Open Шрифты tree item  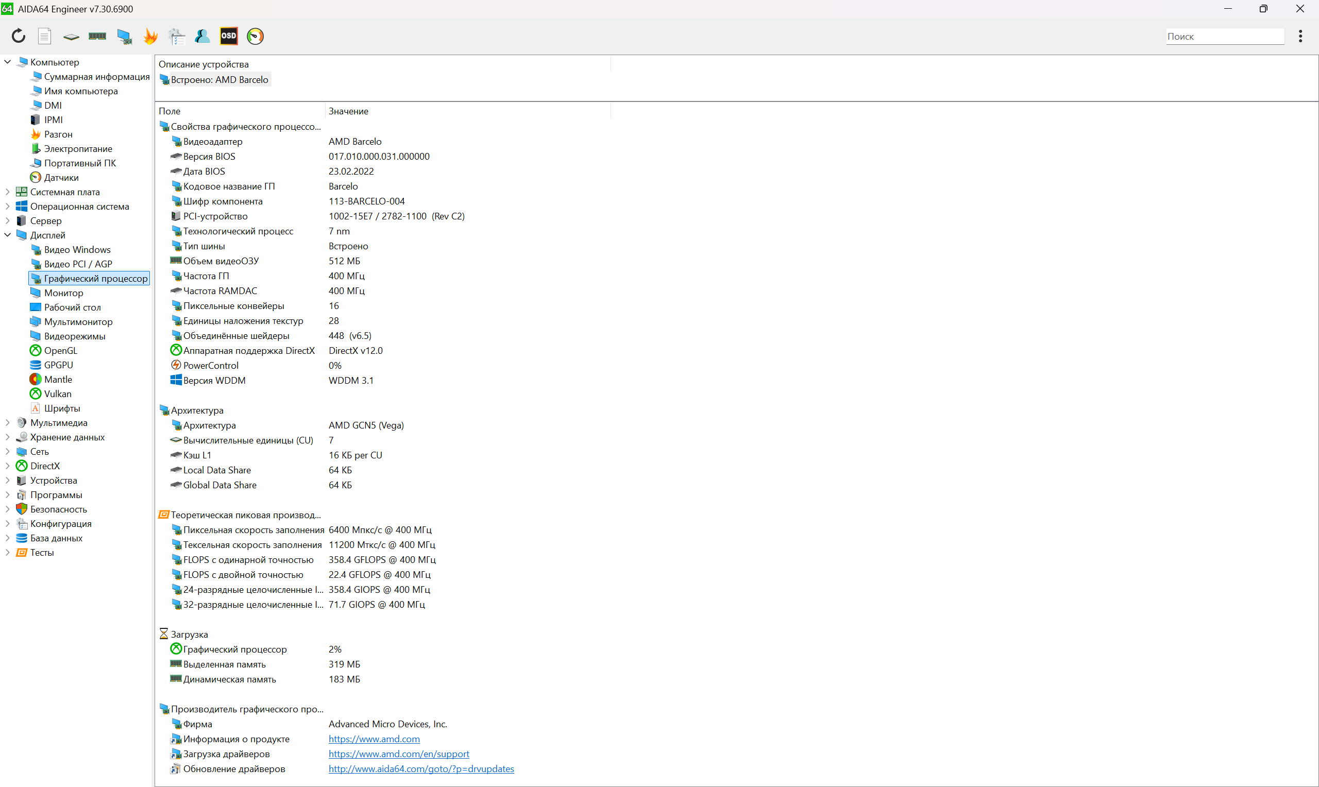coord(62,408)
